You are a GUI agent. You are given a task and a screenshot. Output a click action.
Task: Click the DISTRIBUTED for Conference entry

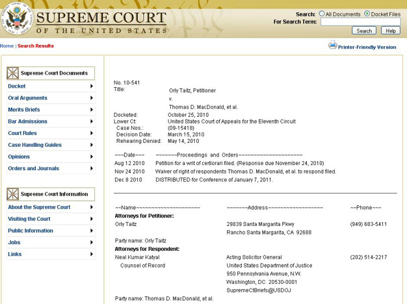point(214,180)
